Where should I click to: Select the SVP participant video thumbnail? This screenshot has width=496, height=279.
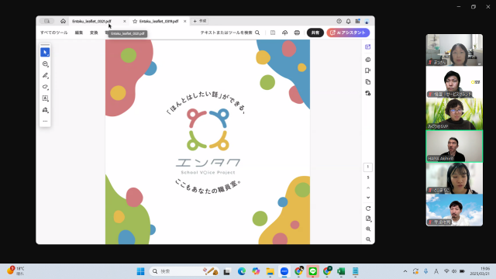pos(454,114)
